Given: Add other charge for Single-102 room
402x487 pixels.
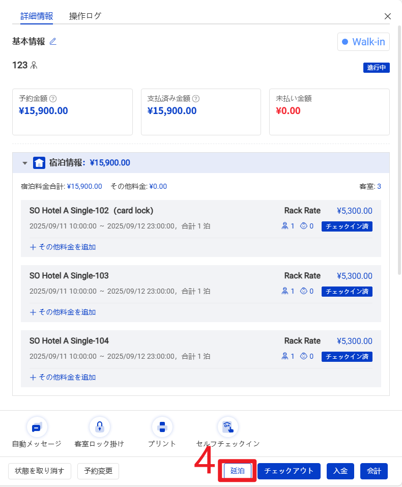Looking at the screenshot, I should coord(63,247).
